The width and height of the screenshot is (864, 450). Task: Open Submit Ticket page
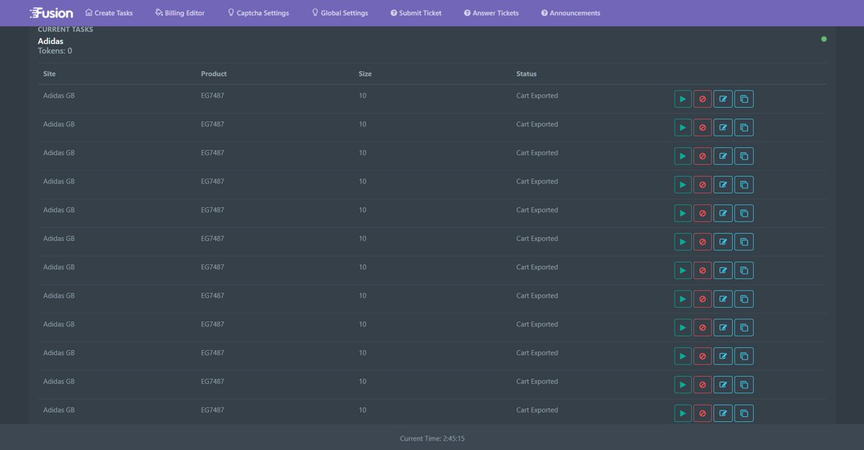[x=416, y=13]
